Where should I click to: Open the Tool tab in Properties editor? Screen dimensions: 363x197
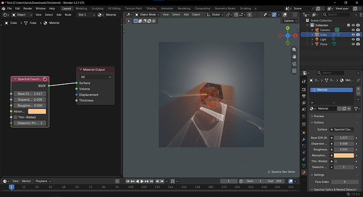304,81
